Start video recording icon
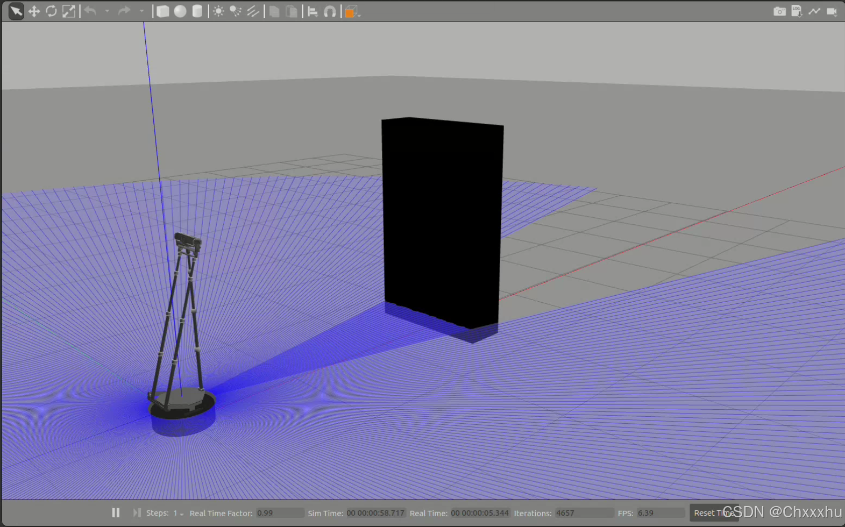The height and width of the screenshot is (527, 845). click(x=832, y=11)
